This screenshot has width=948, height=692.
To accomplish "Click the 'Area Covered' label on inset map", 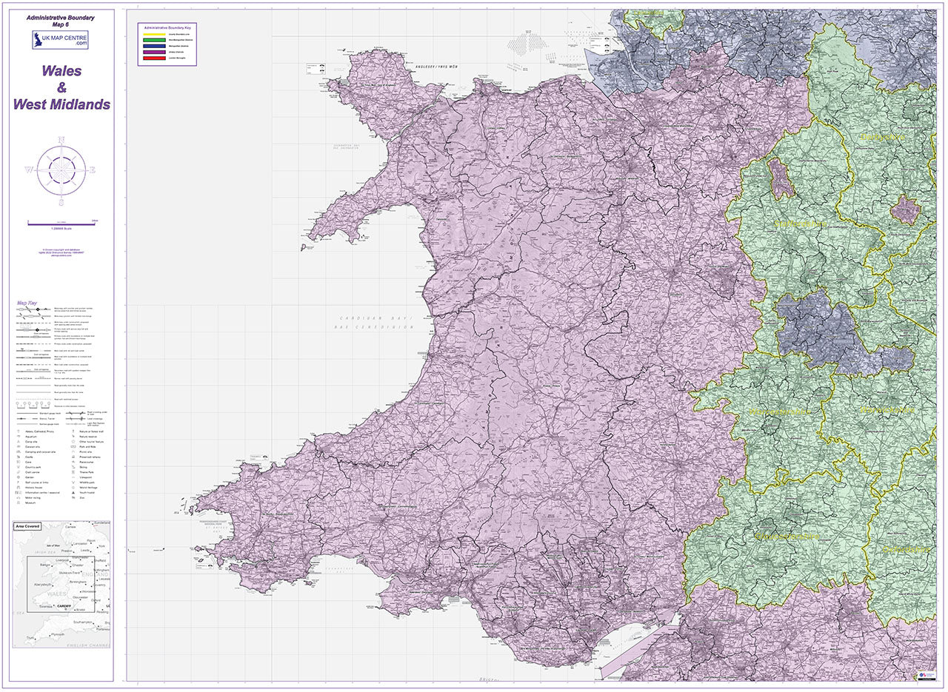I will pyautogui.click(x=27, y=526).
